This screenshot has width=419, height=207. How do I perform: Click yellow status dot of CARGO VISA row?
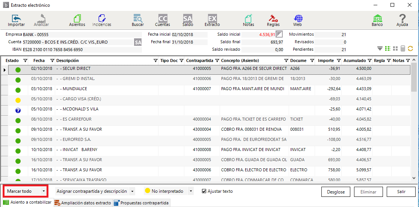18,100
